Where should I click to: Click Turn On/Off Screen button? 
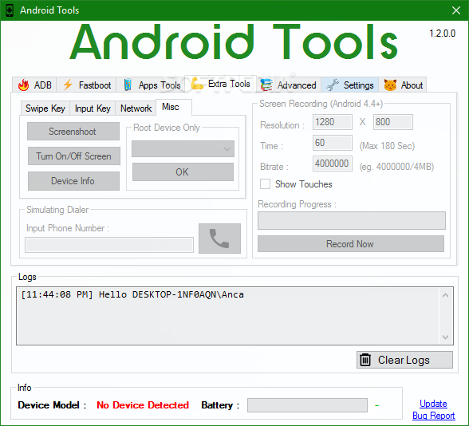74,156
